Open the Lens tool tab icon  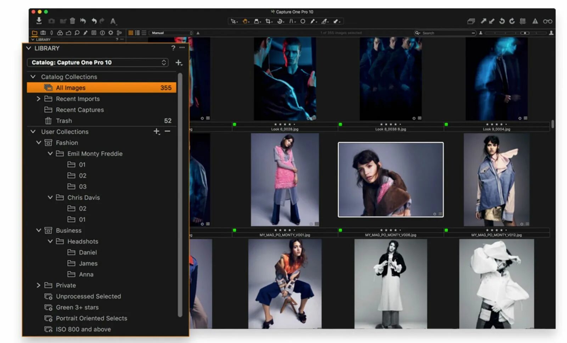52,33
